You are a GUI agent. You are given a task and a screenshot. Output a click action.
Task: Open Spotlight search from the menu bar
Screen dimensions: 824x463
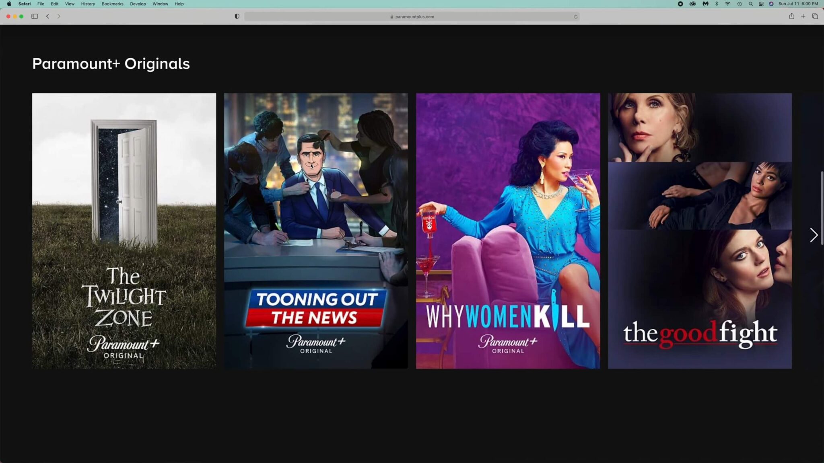coord(751,4)
